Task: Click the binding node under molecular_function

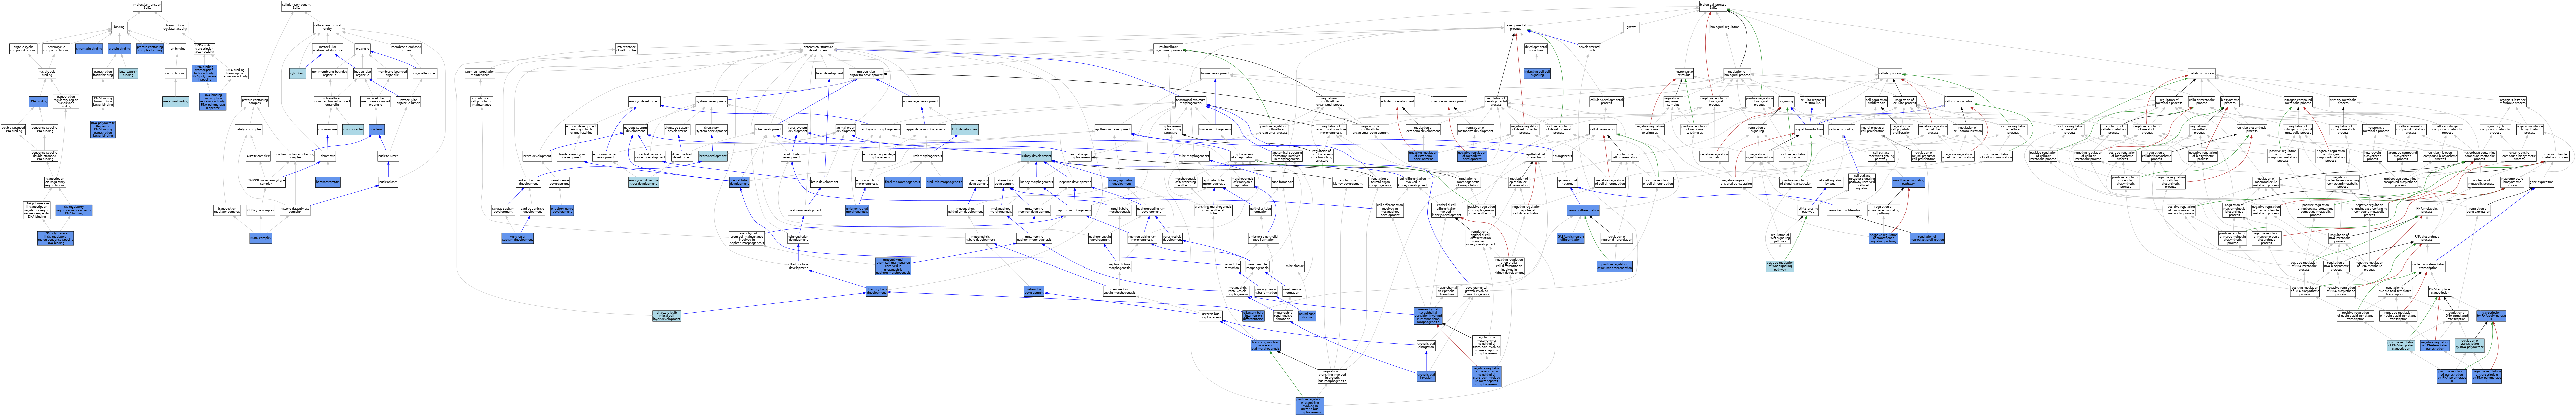Action: [119, 27]
